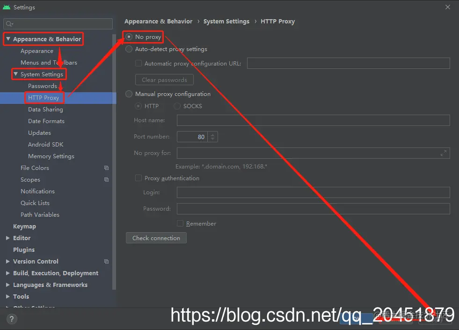Pick the HTTP proxy type radio
The width and height of the screenshot is (459, 330).
coord(138,106)
